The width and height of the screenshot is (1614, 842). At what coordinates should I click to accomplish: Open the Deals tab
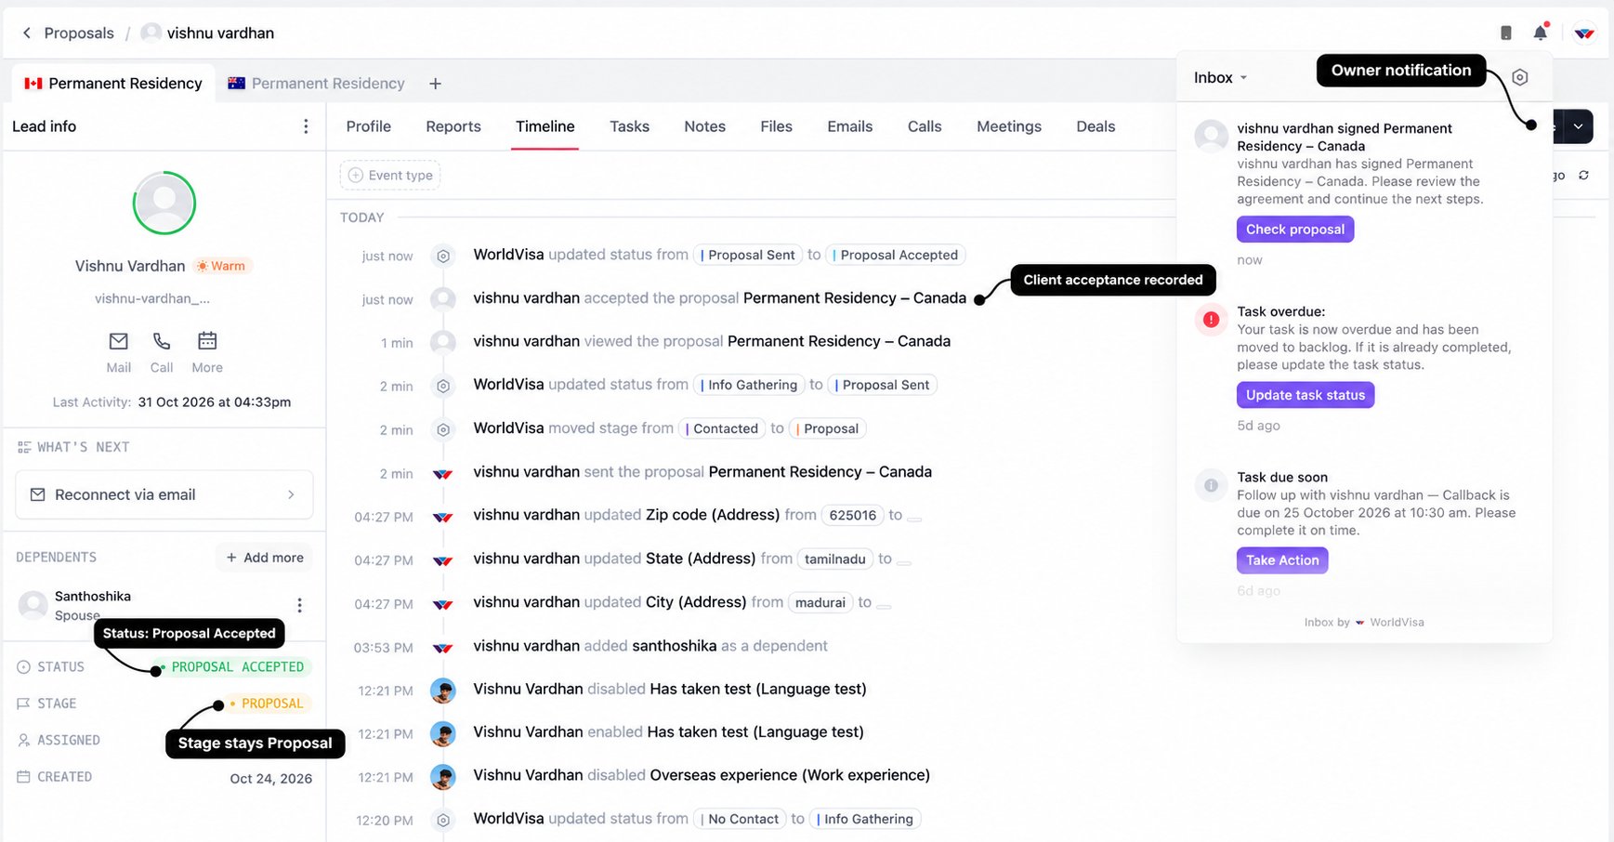click(1096, 126)
